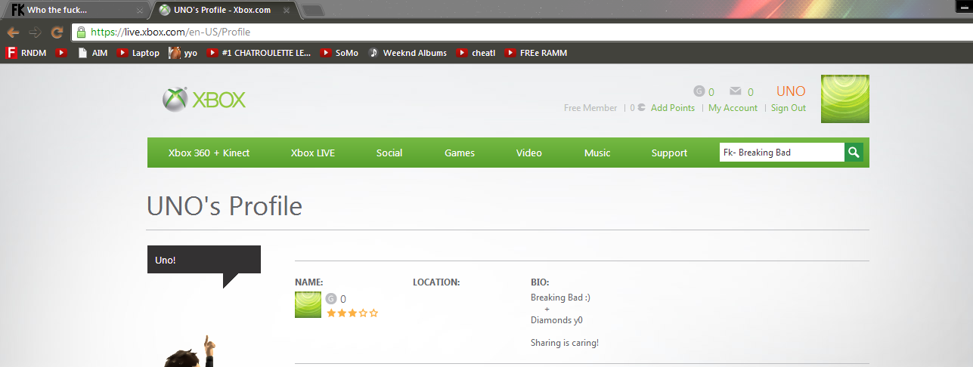Image resolution: width=973 pixels, height=367 pixels.
Task: Close the "Who the fuck..." tab
Action: click(x=140, y=11)
